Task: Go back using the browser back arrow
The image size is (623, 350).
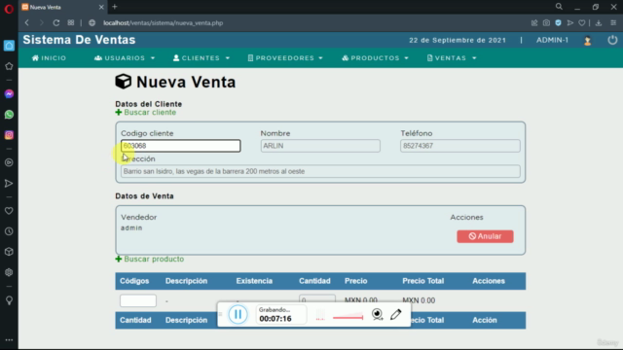Action: click(x=27, y=23)
